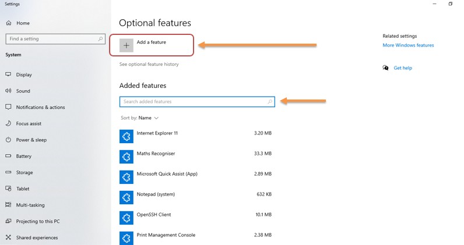This screenshot has width=464, height=245.
Task: Click the Battery icon
Action: [8, 156]
